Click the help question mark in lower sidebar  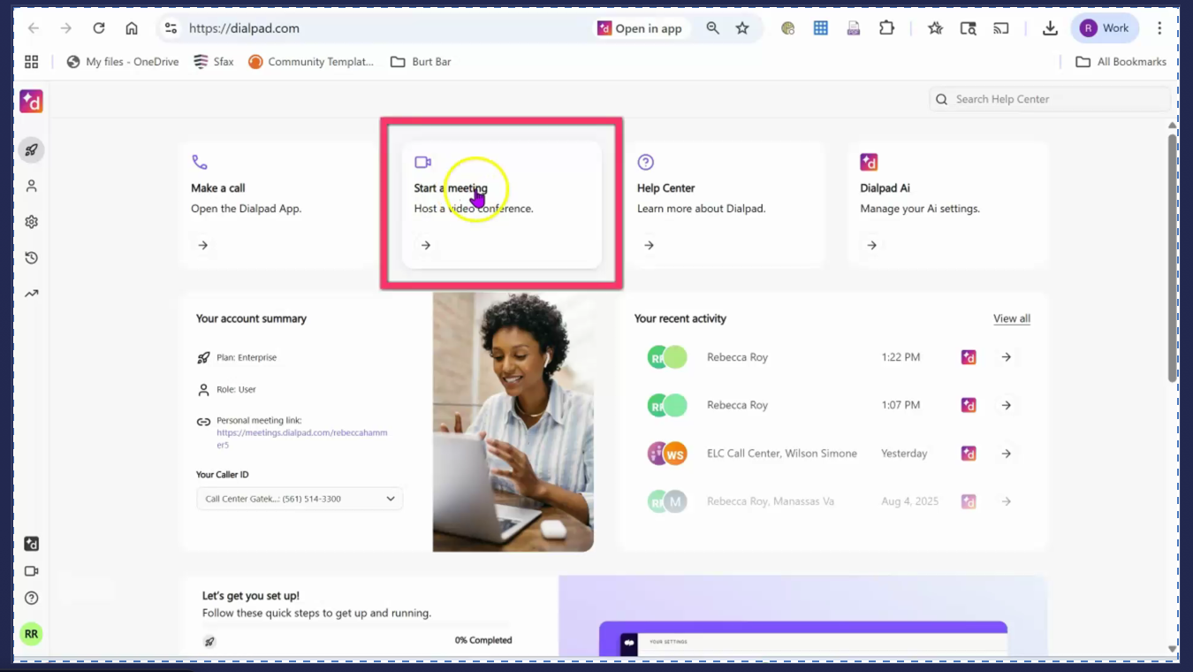[x=32, y=599]
